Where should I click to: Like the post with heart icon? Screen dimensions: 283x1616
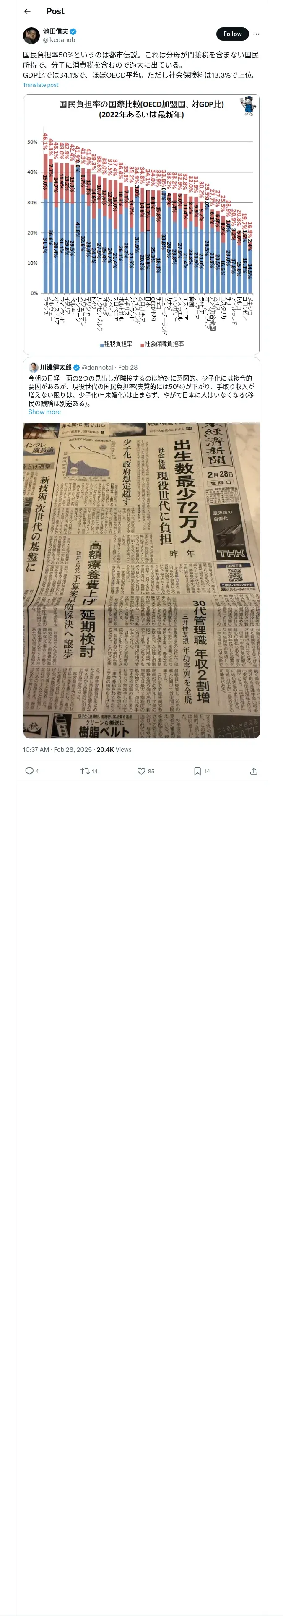141,771
